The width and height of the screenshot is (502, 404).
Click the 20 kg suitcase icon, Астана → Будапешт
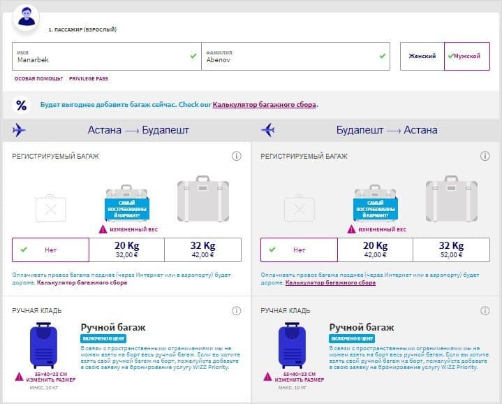coord(127,203)
